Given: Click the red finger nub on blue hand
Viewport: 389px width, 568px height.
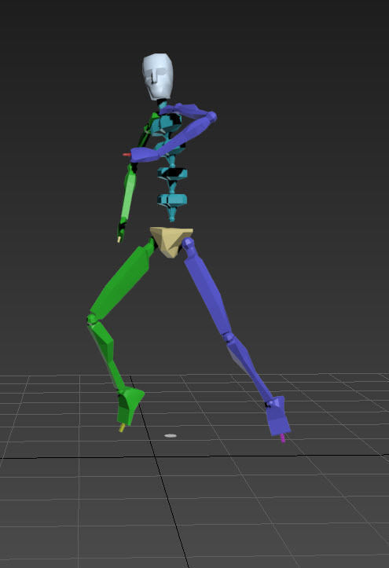Looking at the screenshot, I should [127, 155].
